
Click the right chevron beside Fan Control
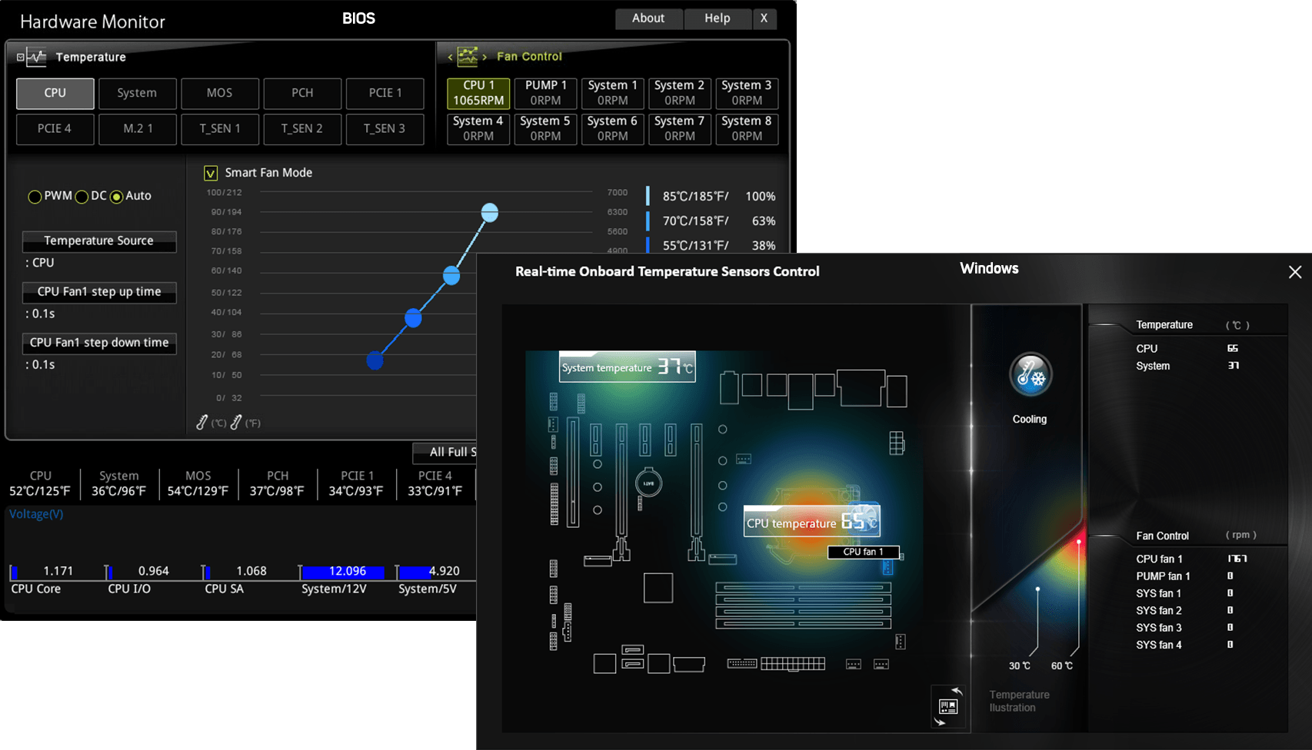[x=485, y=57]
